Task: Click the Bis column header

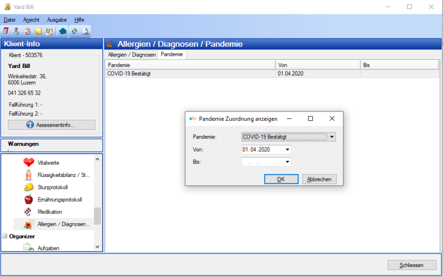Action: pyautogui.click(x=400, y=65)
